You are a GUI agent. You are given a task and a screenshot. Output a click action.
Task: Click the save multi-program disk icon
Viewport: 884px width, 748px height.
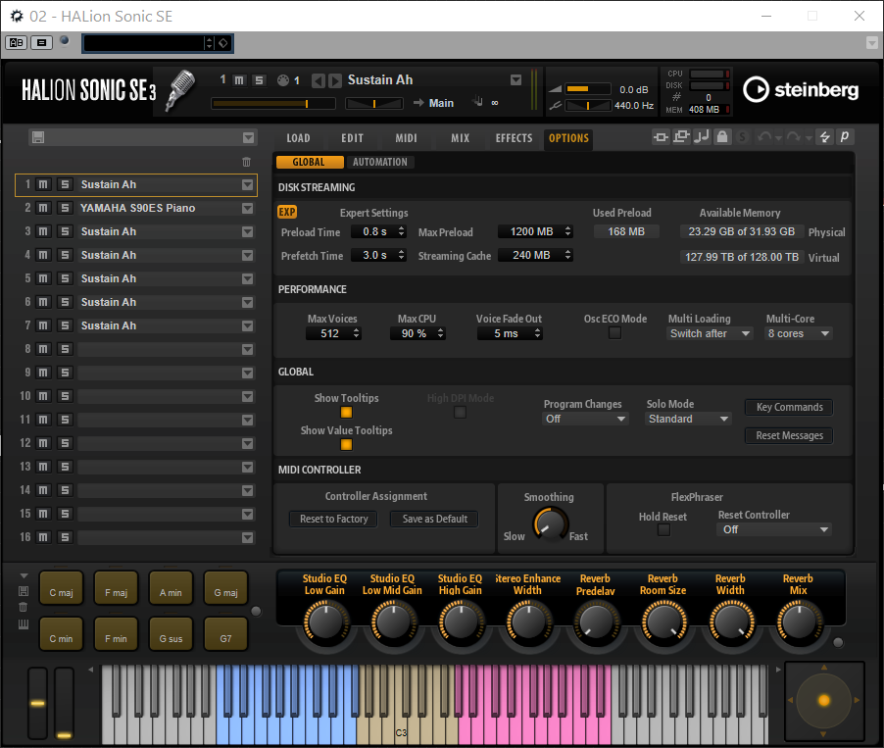click(38, 137)
